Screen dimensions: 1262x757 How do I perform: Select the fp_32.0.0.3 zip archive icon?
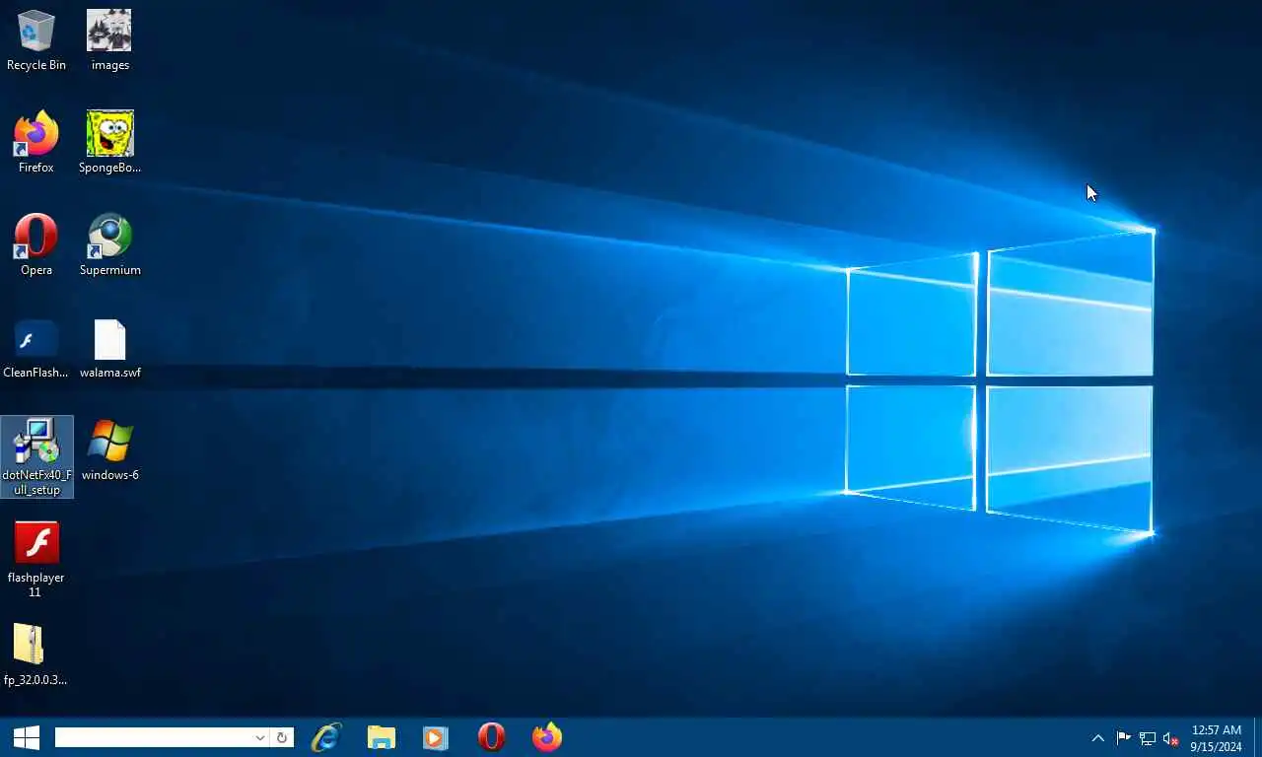pos(36,655)
